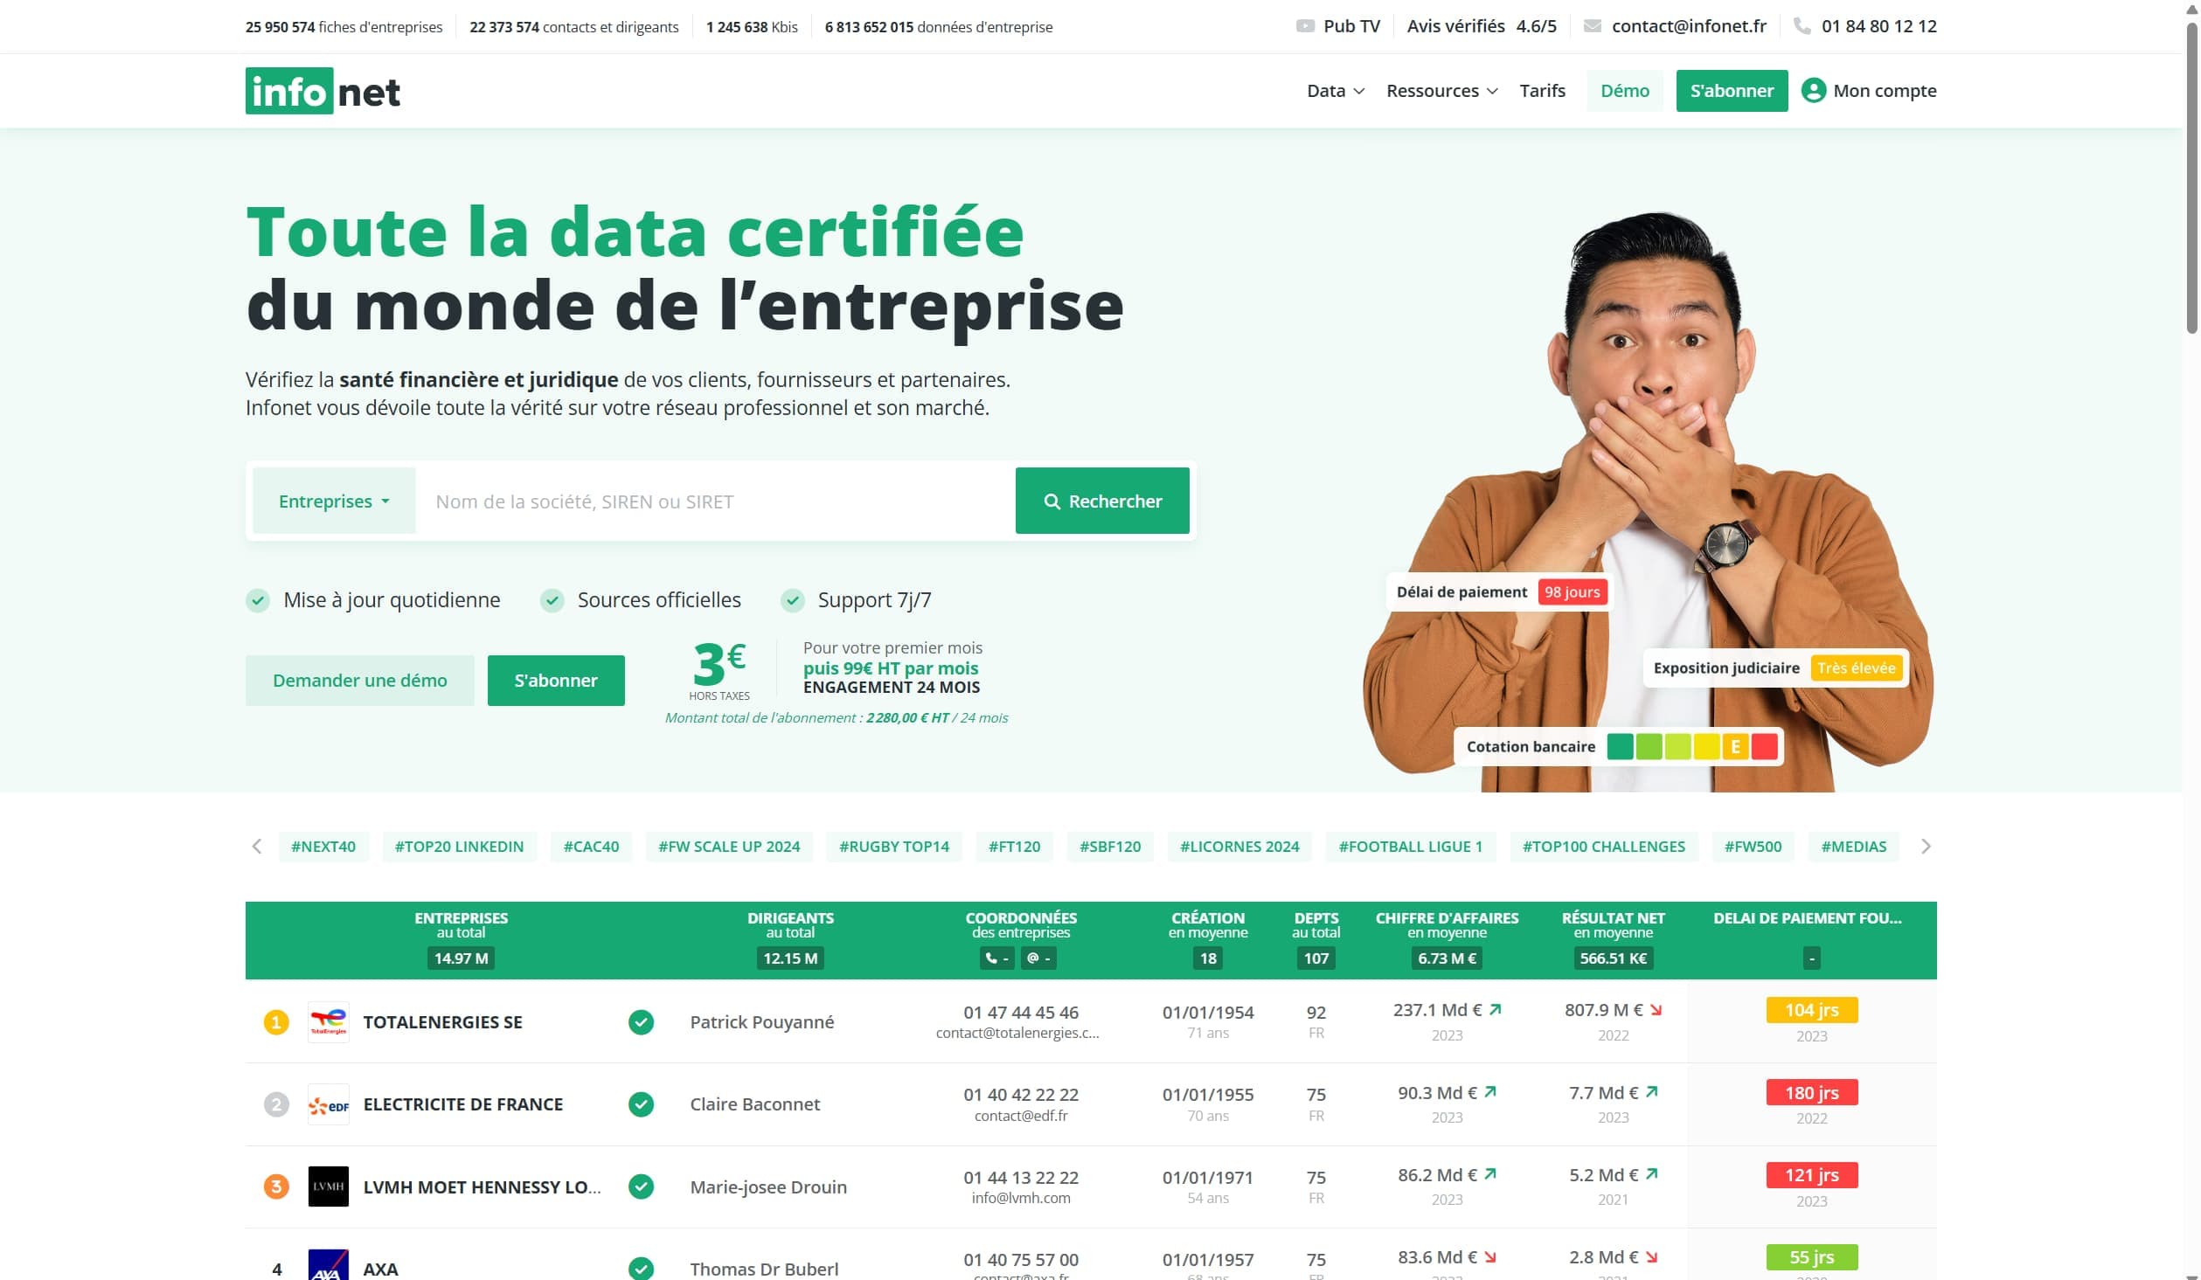Select the #CAC40 tag

point(590,846)
